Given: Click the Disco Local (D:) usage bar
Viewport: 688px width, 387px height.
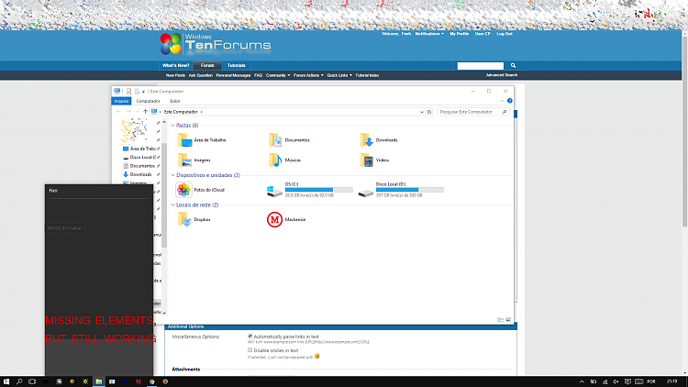Looking at the screenshot, I should click(x=410, y=190).
